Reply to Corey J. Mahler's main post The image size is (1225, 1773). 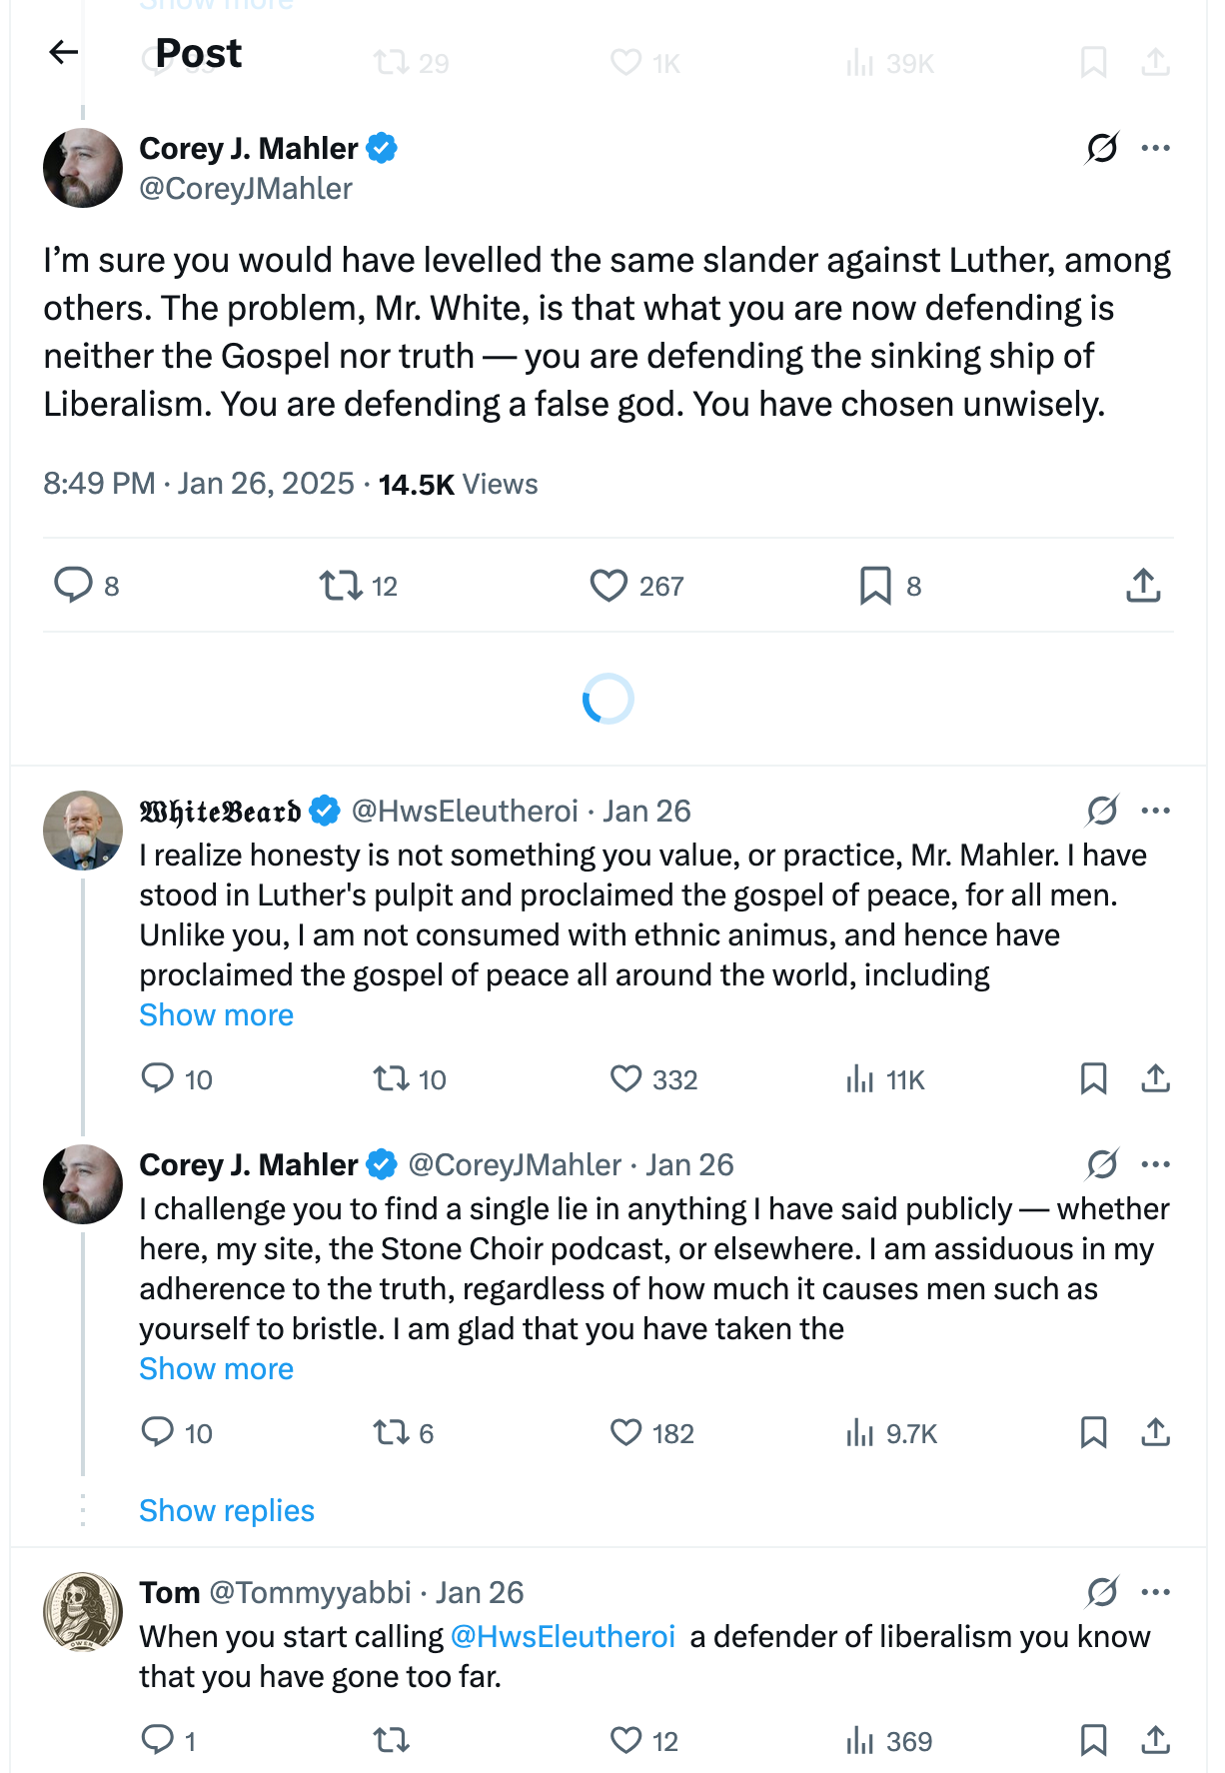pyautogui.click(x=73, y=585)
